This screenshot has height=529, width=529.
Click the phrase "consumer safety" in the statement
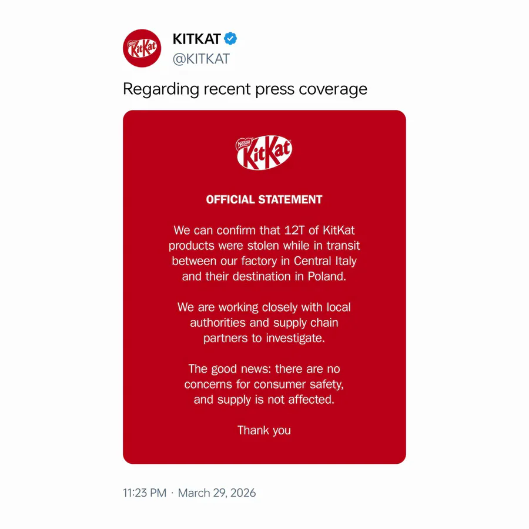point(299,384)
